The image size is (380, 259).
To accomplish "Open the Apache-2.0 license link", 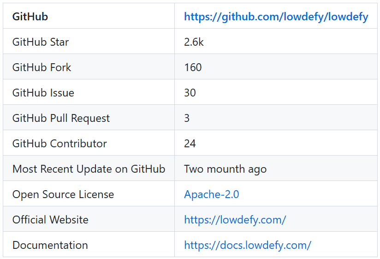I will pyautogui.click(x=212, y=194).
